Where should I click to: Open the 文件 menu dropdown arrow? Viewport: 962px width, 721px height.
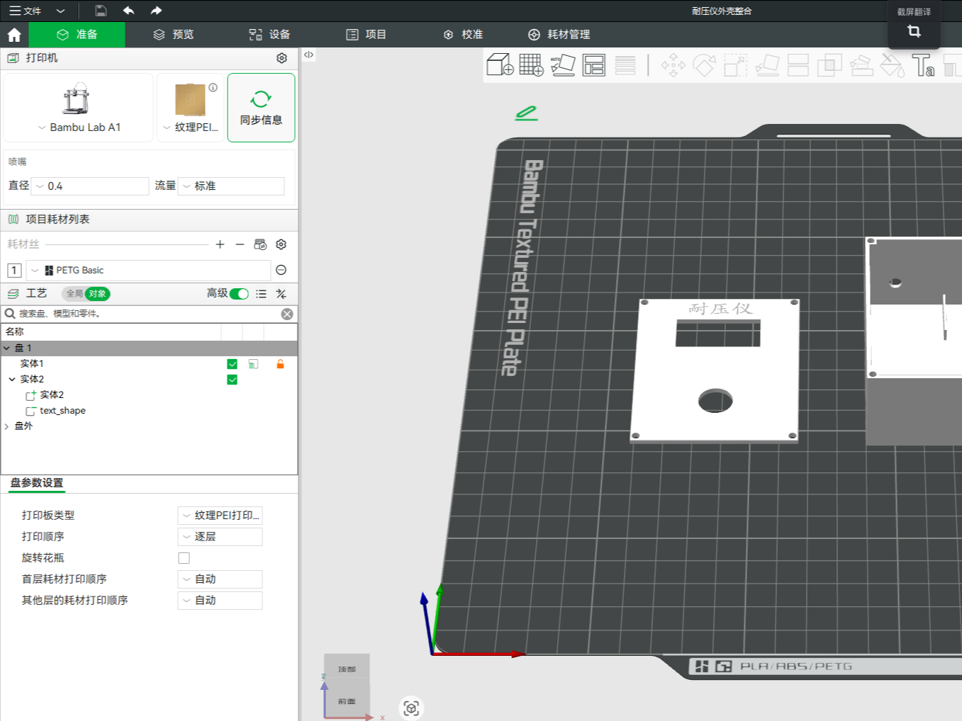click(x=60, y=11)
